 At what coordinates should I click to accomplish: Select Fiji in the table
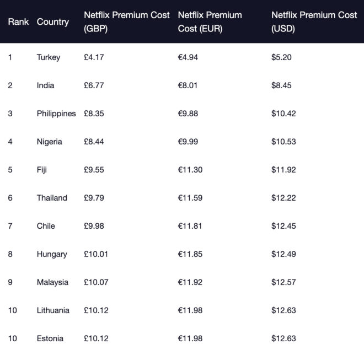tap(42, 170)
